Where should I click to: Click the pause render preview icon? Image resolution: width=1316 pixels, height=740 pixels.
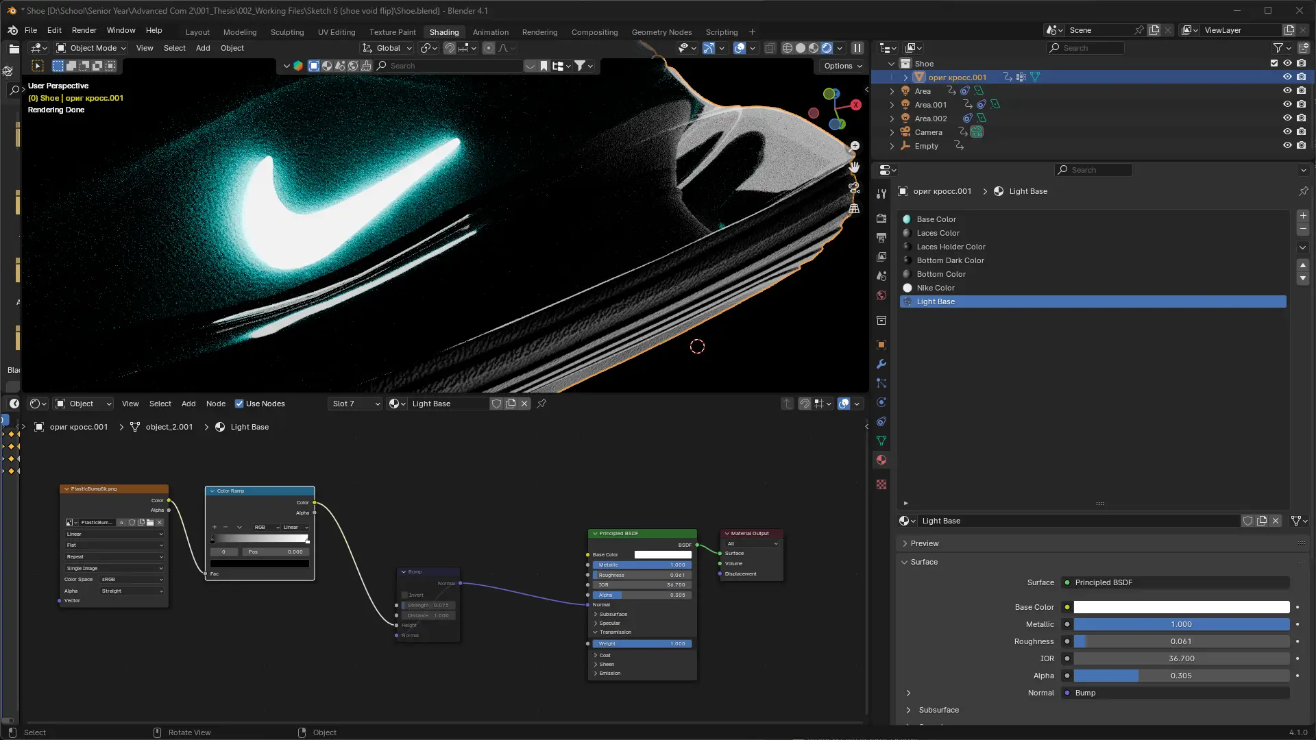(x=857, y=48)
